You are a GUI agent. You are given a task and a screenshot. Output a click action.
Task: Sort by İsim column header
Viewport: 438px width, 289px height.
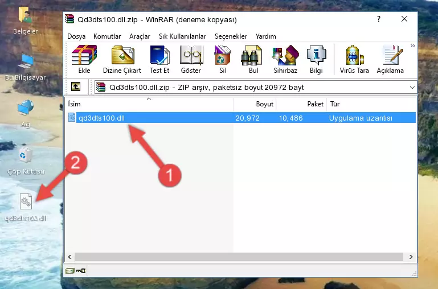pos(149,104)
